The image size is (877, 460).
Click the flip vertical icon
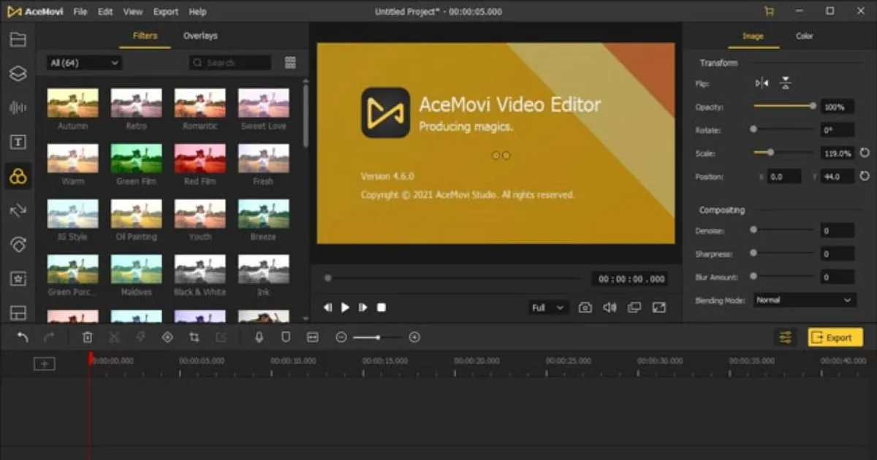[785, 83]
